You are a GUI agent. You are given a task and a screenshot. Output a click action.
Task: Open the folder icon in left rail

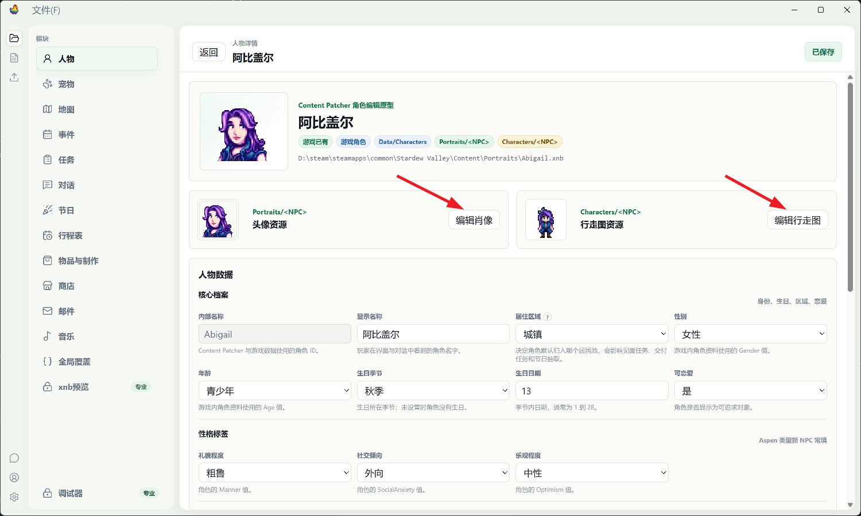pos(14,38)
